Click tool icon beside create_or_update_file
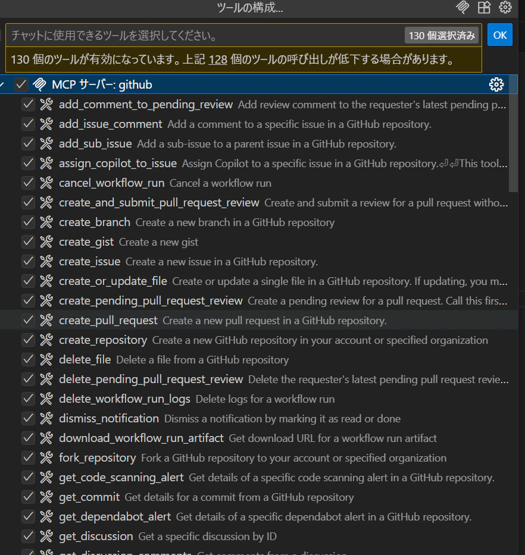The height and width of the screenshot is (555, 525). (x=46, y=281)
